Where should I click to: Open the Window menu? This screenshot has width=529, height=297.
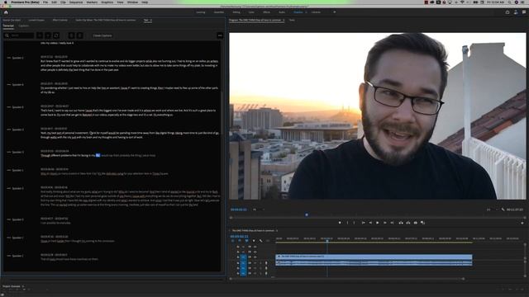(132, 2)
